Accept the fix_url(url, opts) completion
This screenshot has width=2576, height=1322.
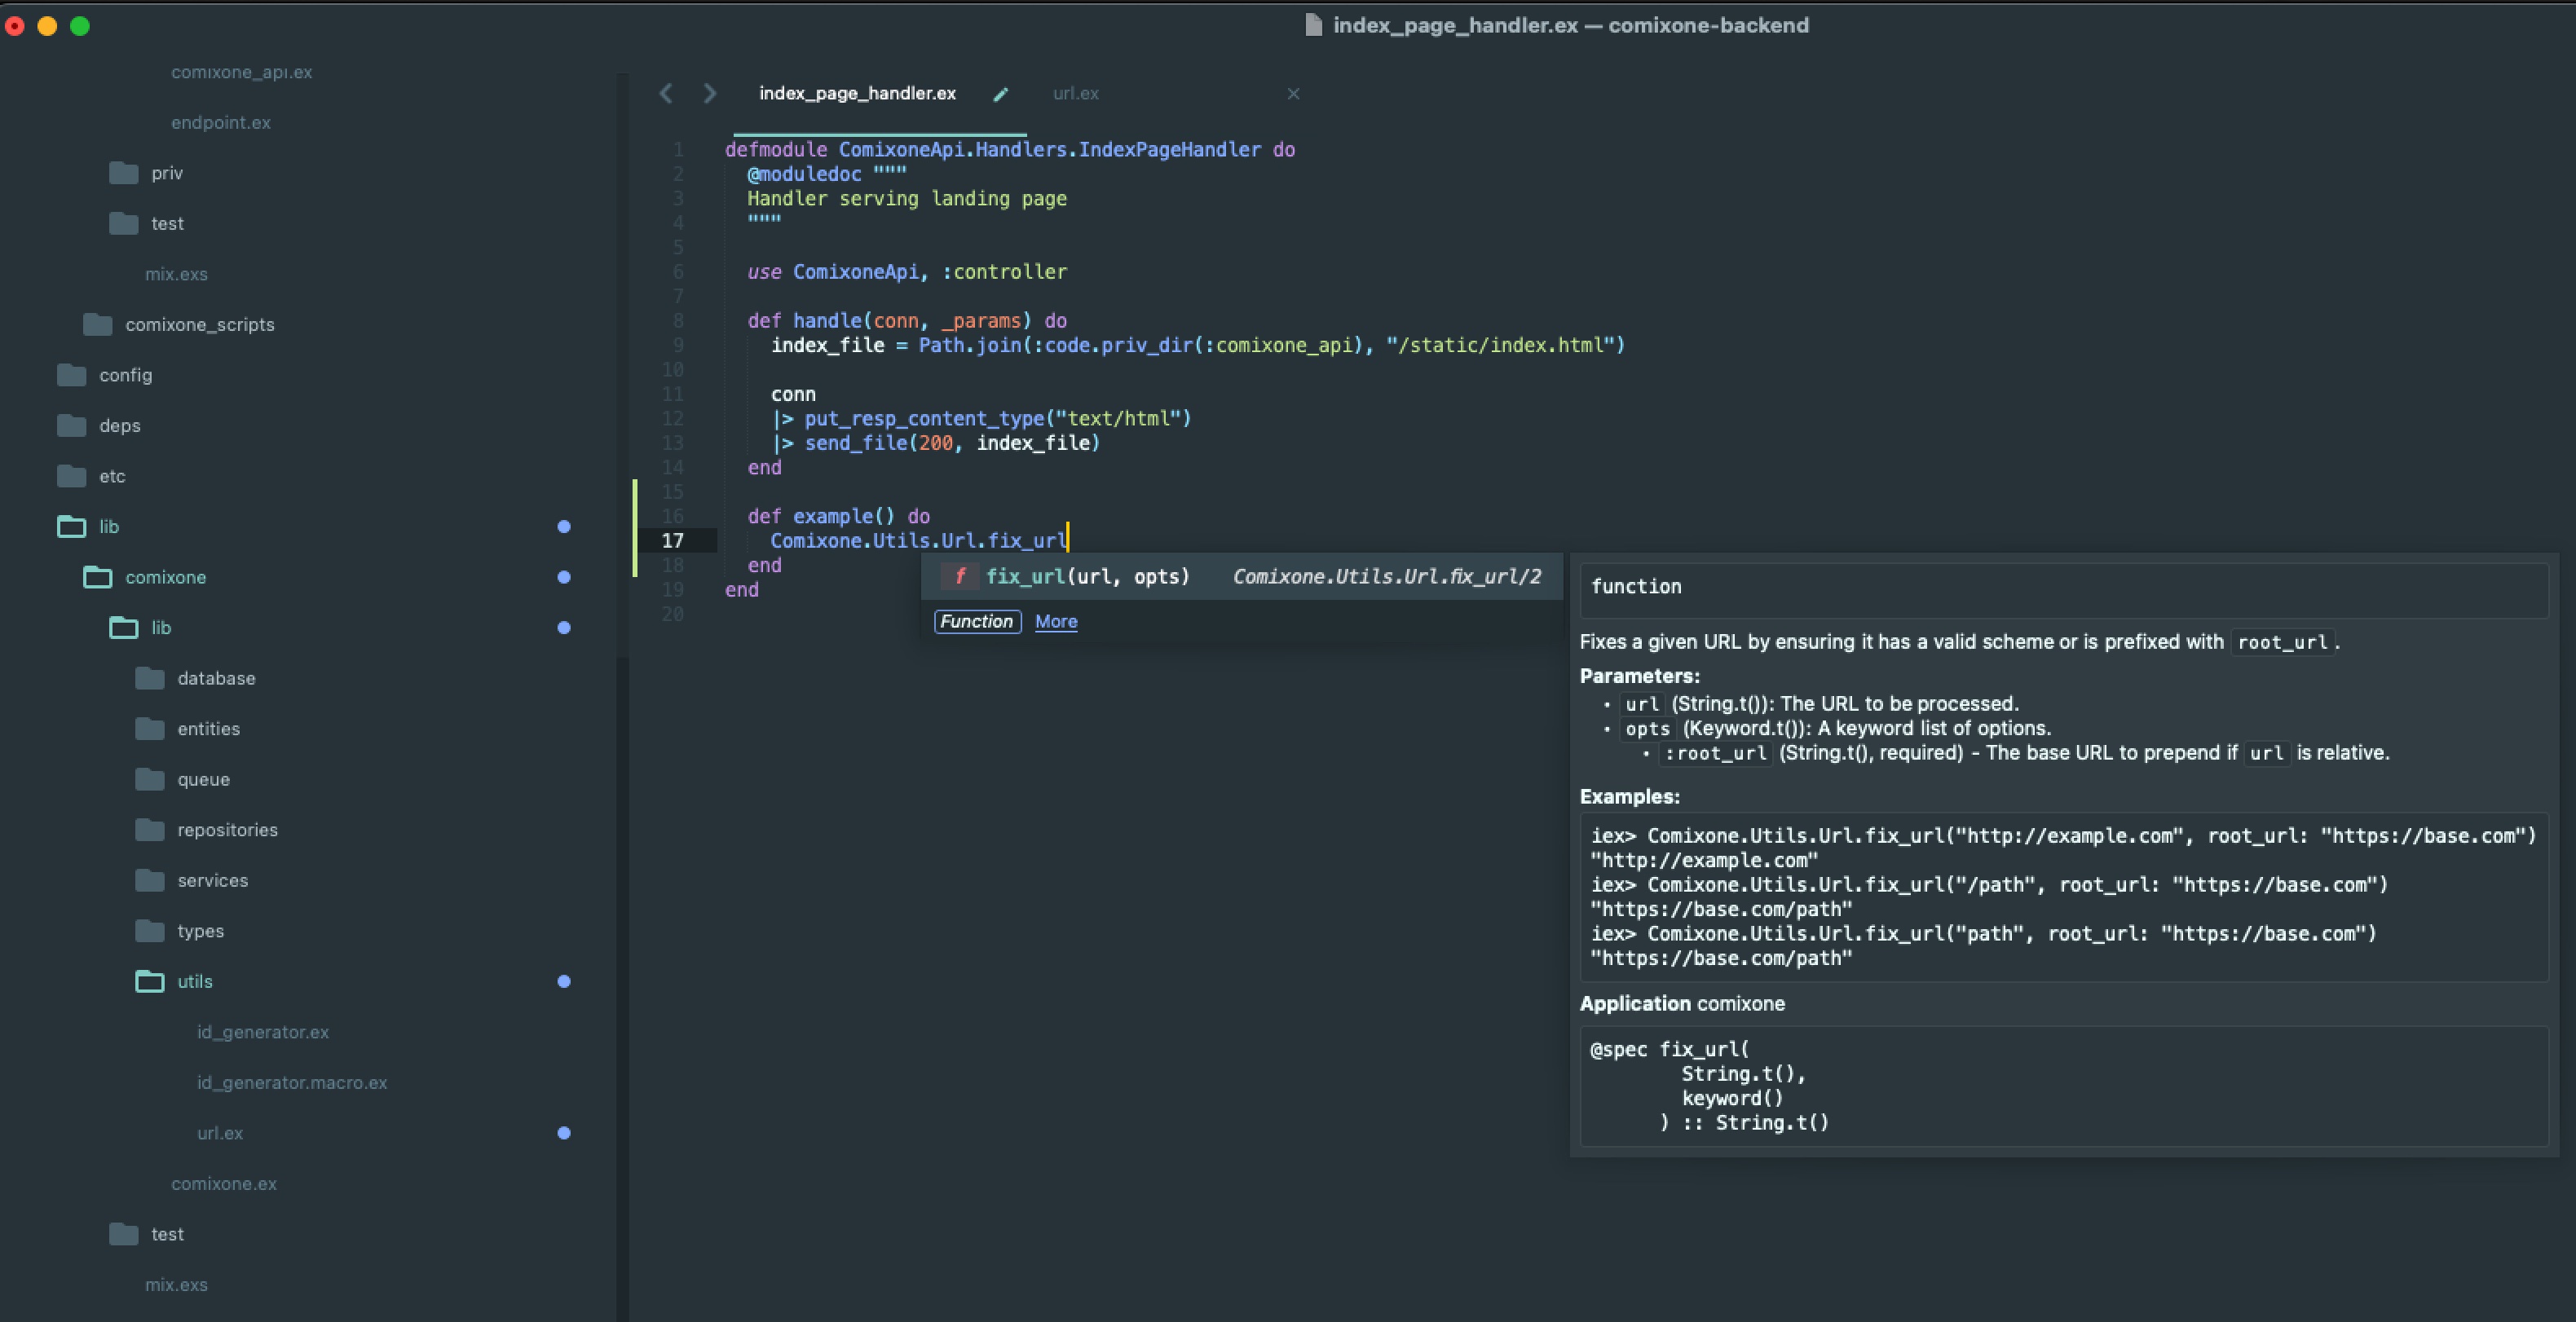click(x=1242, y=577)
